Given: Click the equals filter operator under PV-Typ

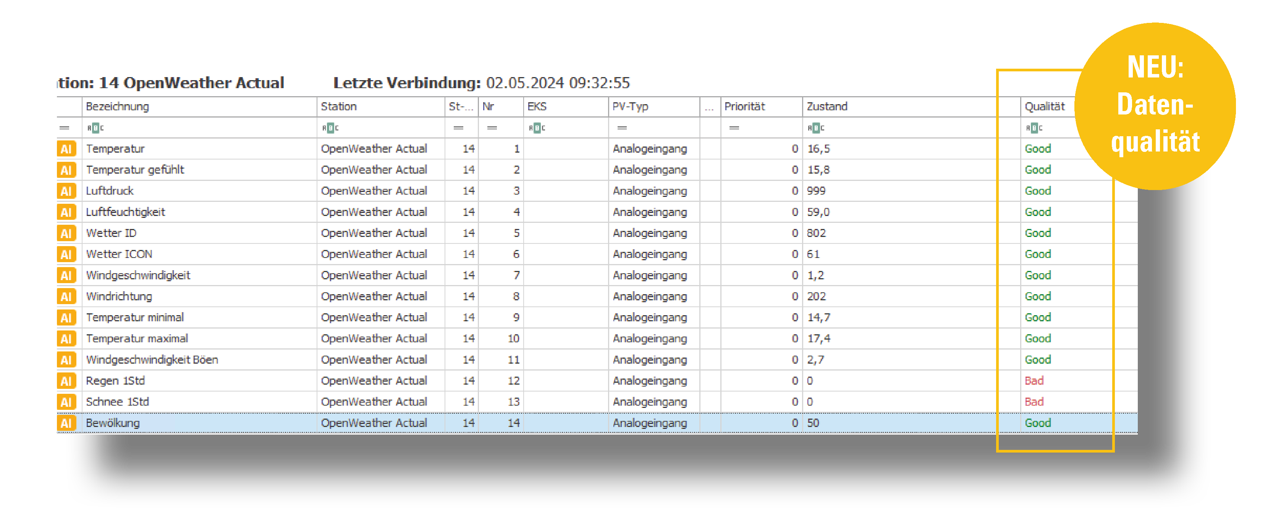Looking at the screenshot, I should pyautogui.click(x=622, y=128).
